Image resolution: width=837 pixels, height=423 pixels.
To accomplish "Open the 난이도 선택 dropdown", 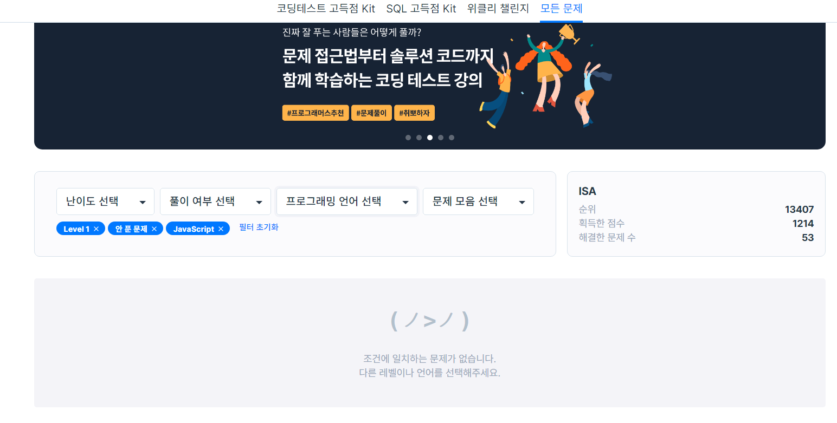I will [105, 201].
